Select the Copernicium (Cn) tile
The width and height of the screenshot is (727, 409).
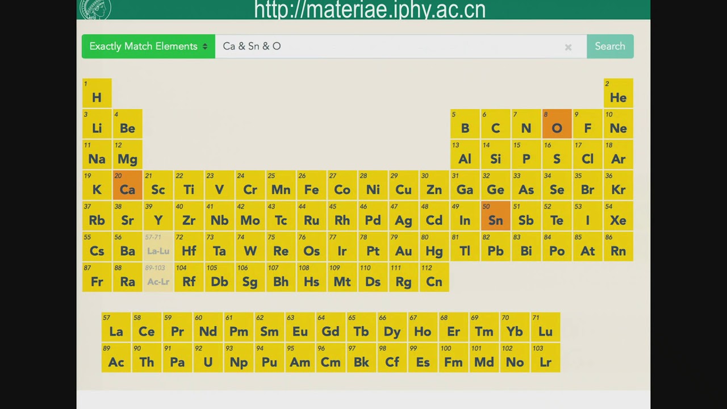click(x=434, y=277)
